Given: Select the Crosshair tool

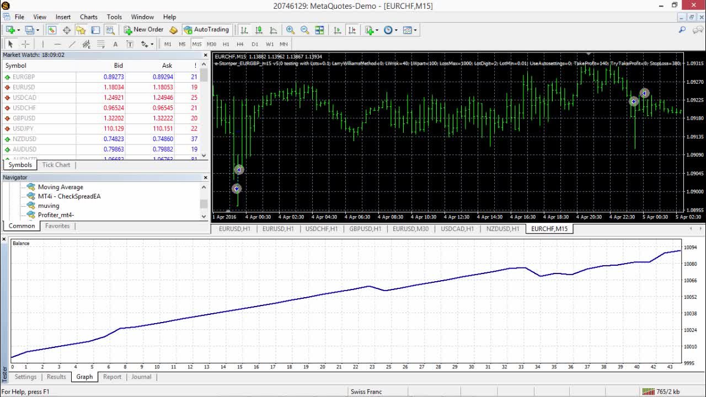Looking at the screenshot, I should pyautogui.click(x=26, y=44).
